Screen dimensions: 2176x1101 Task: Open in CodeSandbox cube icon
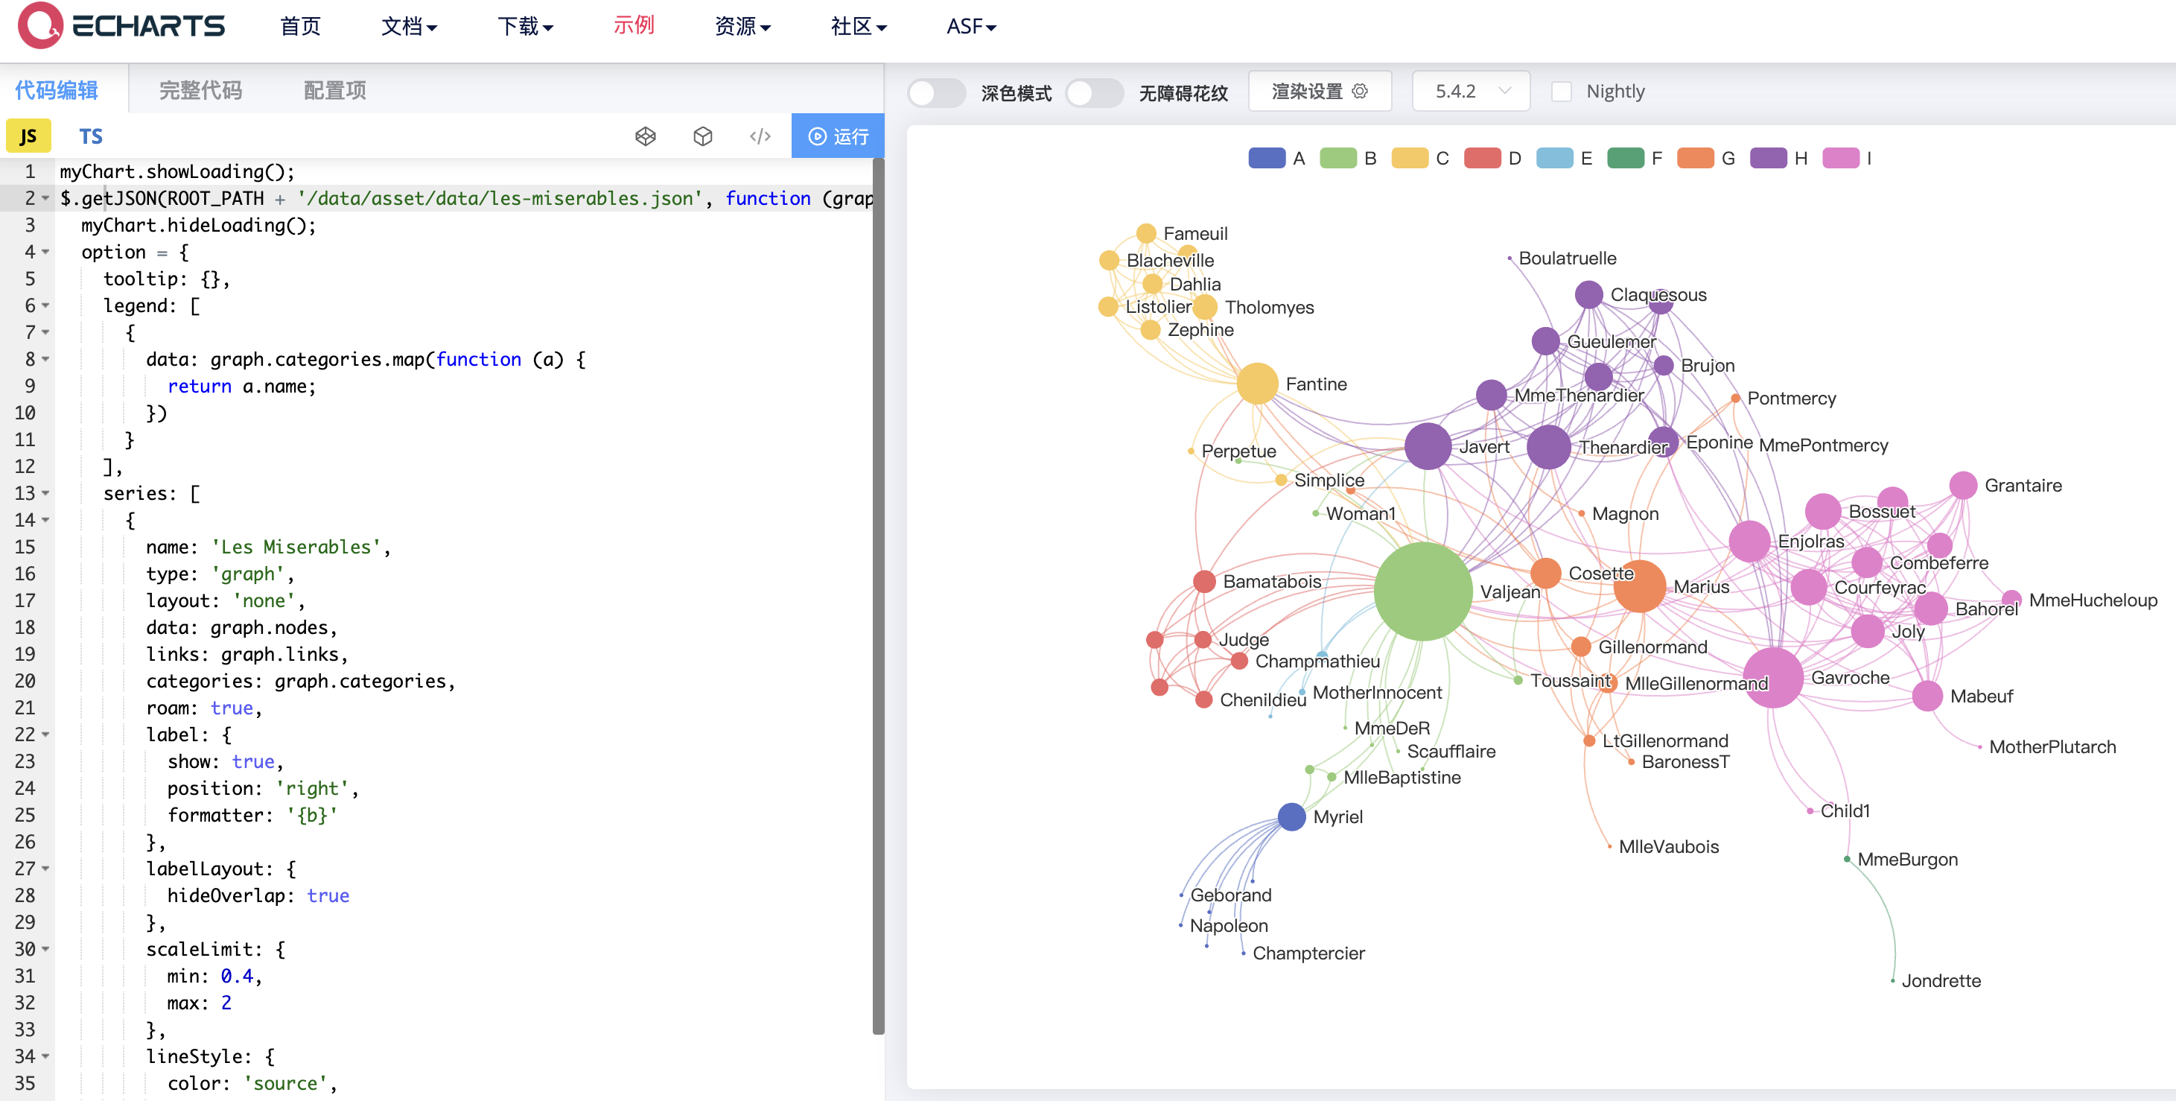pyautogui.click(x=703, y=136)
